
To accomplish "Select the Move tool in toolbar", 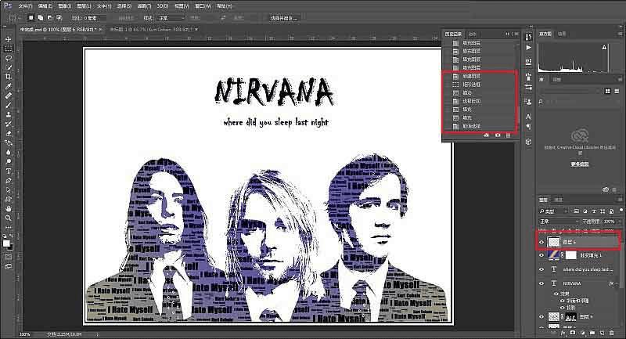I will 8,38.
